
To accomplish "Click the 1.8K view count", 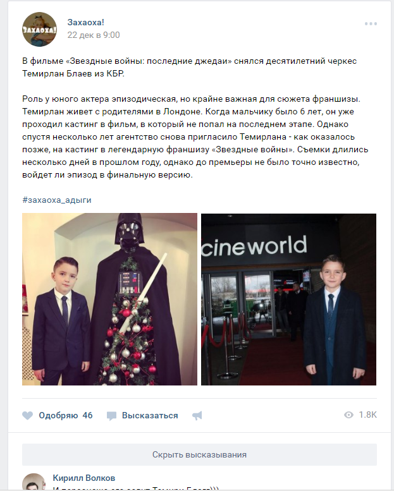I will (367, 415).
